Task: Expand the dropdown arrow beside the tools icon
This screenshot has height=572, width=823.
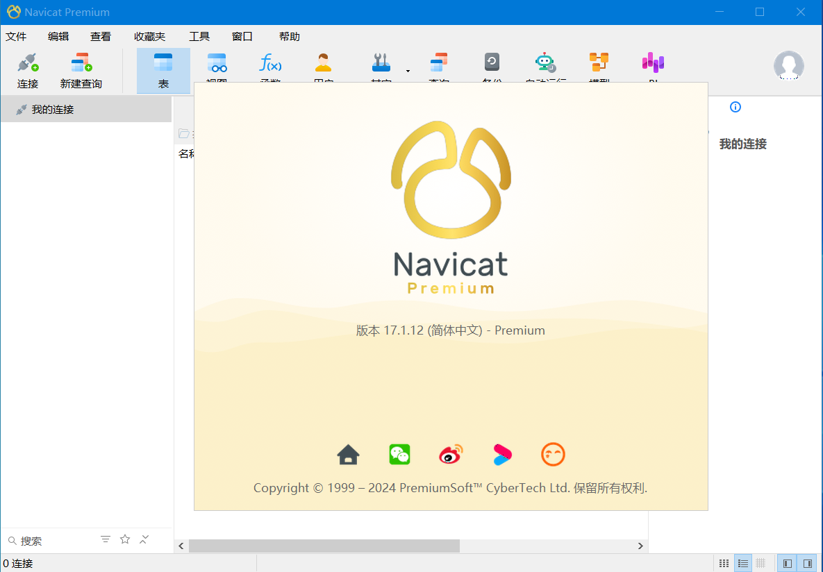Action: click(x=408, y=71)
